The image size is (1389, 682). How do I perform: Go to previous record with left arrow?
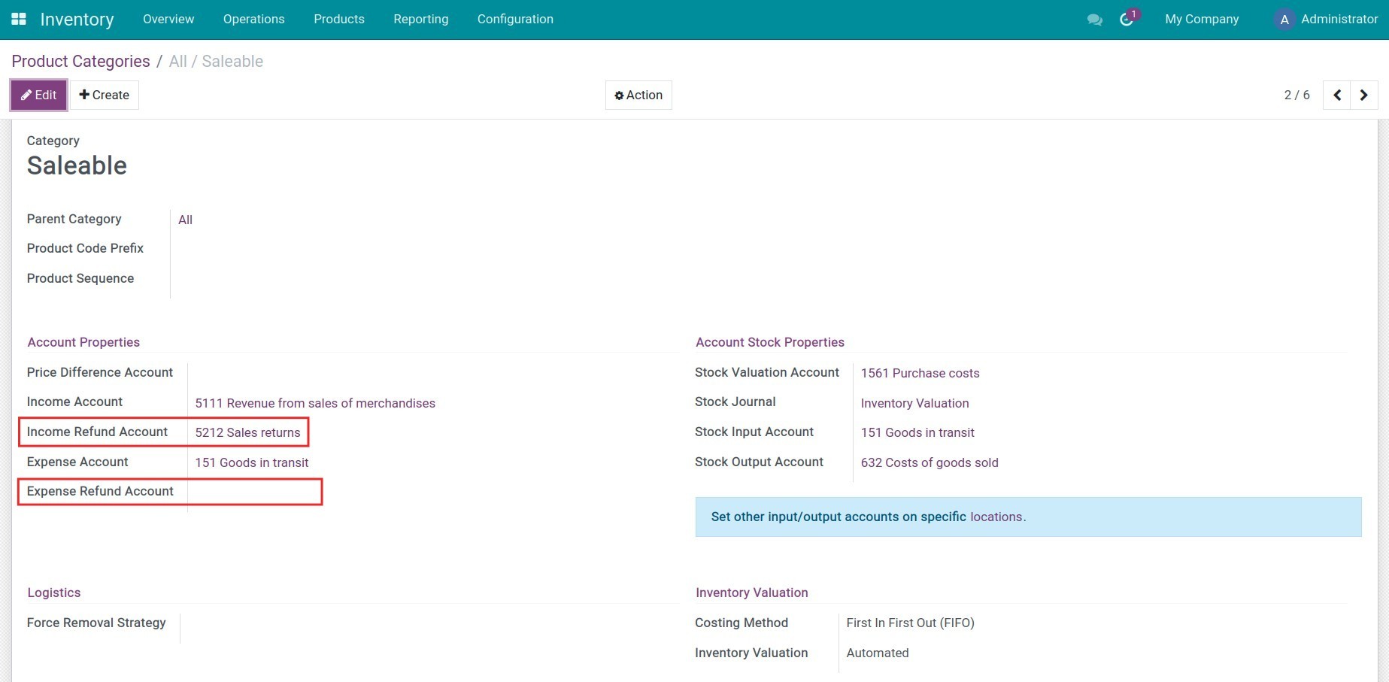click(x=1337, y=95)
